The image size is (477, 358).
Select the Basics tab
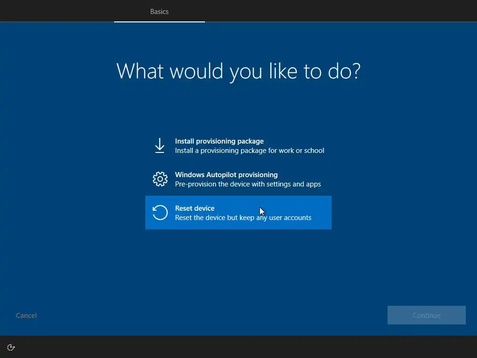tap(159, 11)
